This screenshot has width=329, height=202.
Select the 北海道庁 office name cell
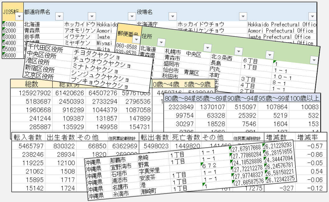click(x=147, y=24)
